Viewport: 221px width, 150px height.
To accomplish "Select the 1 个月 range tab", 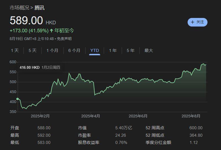I will (x=52, y=50).
